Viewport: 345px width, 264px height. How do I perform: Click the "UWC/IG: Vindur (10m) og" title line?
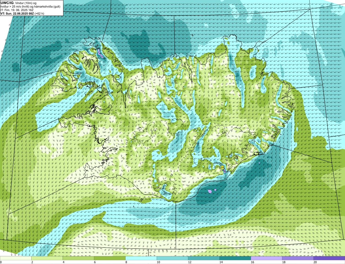[x=18, y=3]
